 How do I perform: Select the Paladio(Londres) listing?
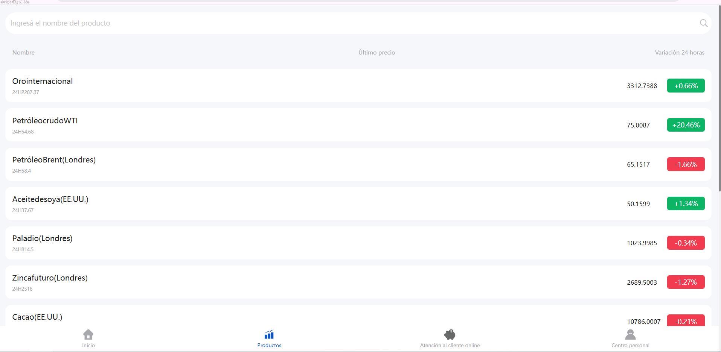pos(42,238)
